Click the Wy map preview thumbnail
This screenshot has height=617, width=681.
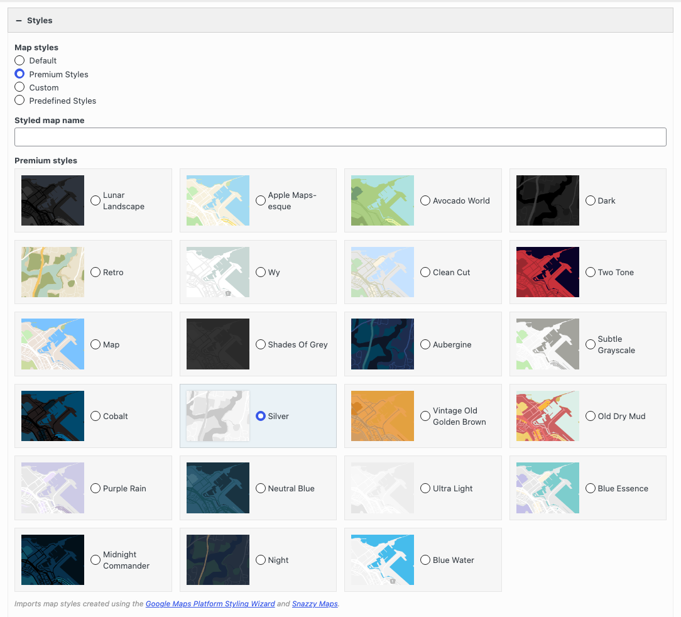click(x=217, y=272)
